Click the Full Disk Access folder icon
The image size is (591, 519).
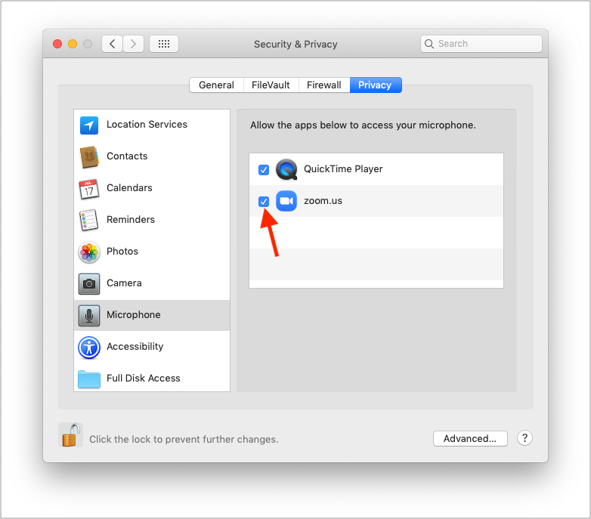pos(89,379)
